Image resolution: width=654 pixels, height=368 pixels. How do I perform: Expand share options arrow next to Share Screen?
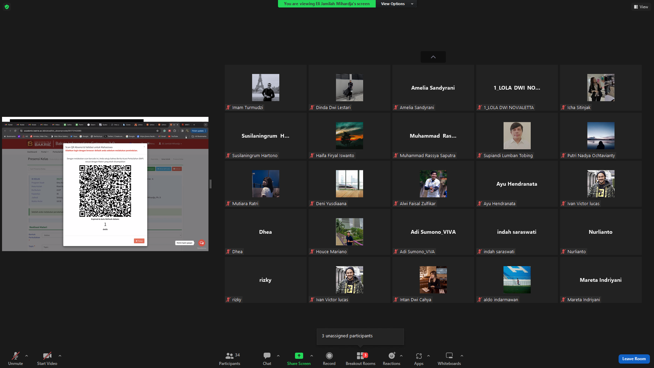point(312,356)
